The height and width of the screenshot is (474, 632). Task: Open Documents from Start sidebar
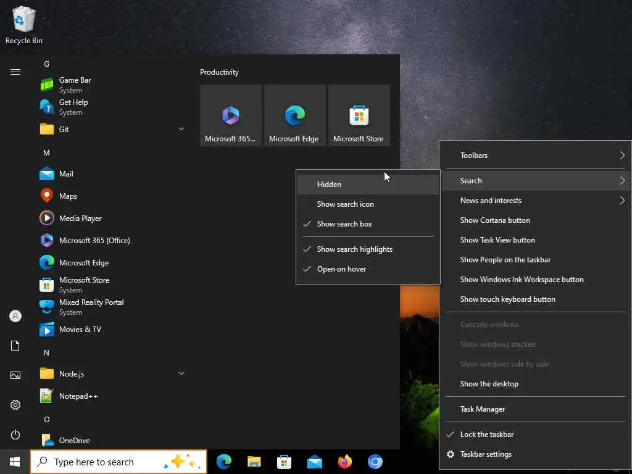coord(15,346)
